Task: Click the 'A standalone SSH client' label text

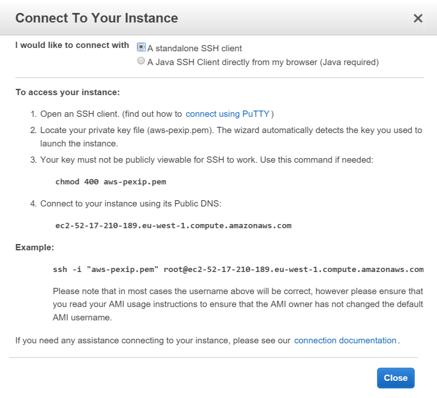Action: click(195, 48)
